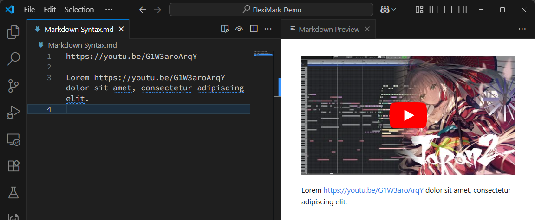Open Run and Debug view
535x220 pixels.
[13, 112]
